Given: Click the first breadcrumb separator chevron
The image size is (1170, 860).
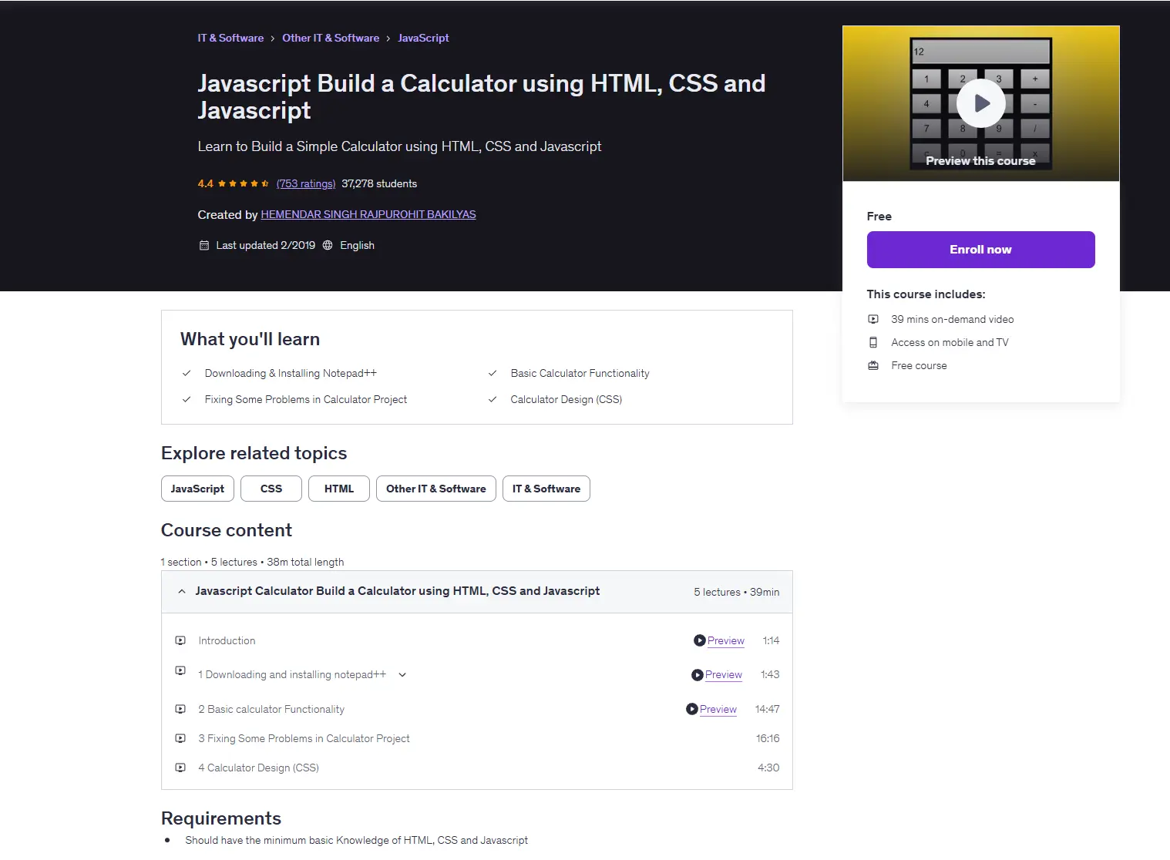Looking at the screenshot, I should (x=273, y=39).
